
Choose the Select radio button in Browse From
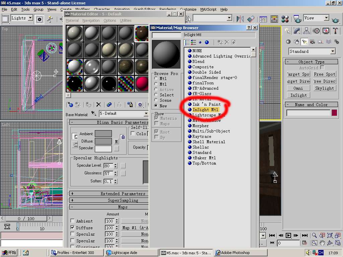pyautogui.click(x=156, y=95)
